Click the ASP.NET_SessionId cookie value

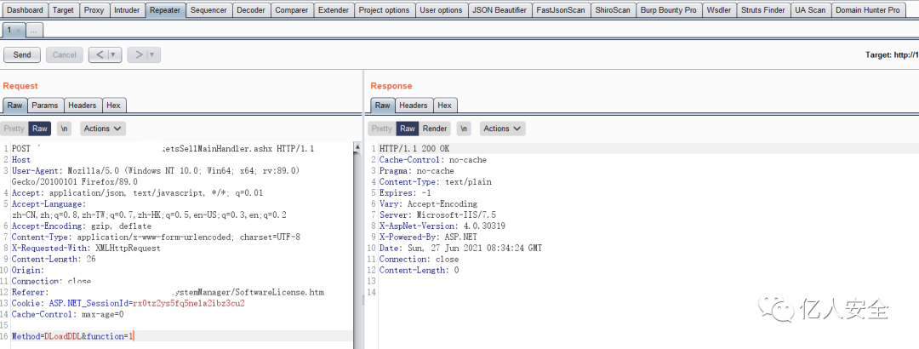pyautogui.click(x=189, y=303)
